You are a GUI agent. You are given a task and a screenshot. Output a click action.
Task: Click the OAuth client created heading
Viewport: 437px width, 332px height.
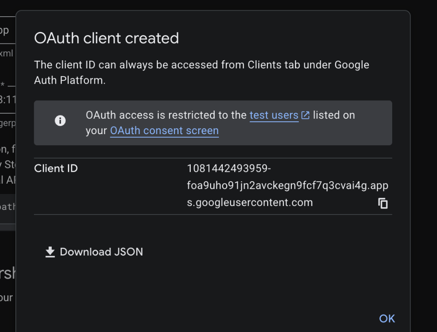pyautogui.click(x=106, y=38)
